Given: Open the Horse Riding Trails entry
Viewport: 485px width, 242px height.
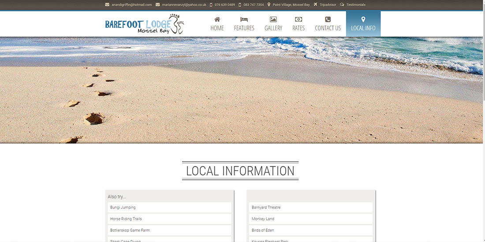Looking at the screenshot, I should tap(169, 219).
